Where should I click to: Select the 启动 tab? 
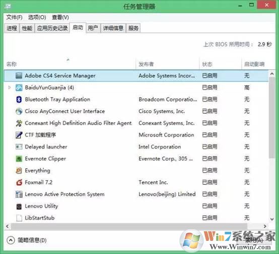(78, 28)
